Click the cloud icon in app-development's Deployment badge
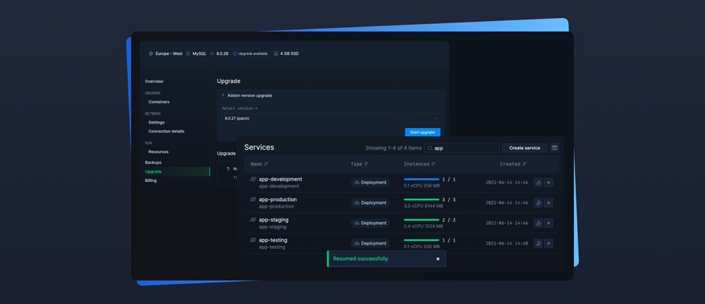The width and height of the screenshot is (705, 304). (357, 183)
